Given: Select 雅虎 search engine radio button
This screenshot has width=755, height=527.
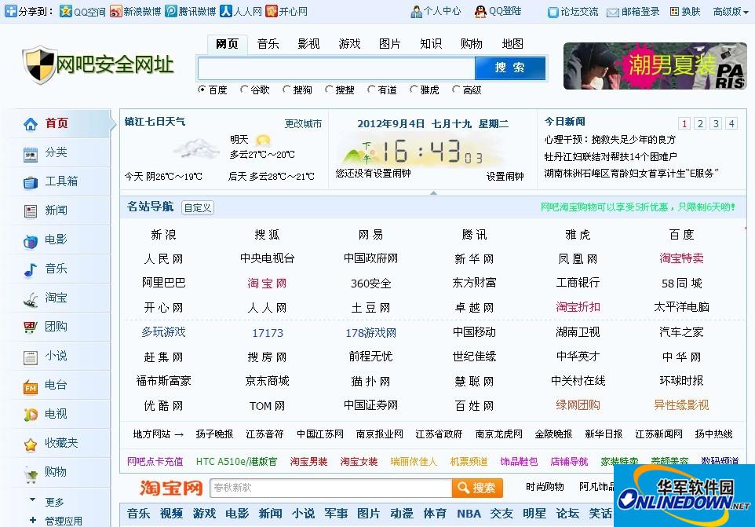Looking at the screenshot, I should coord(414,89).
